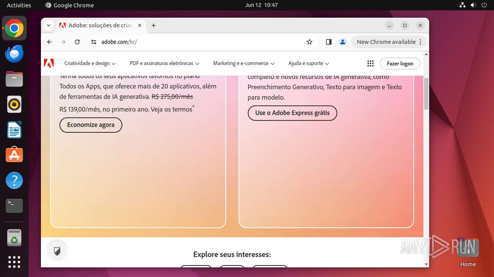Click the Veja os termos text
Image resolution: width=494 pixels, height=277 pixels.
pos(171,109)
